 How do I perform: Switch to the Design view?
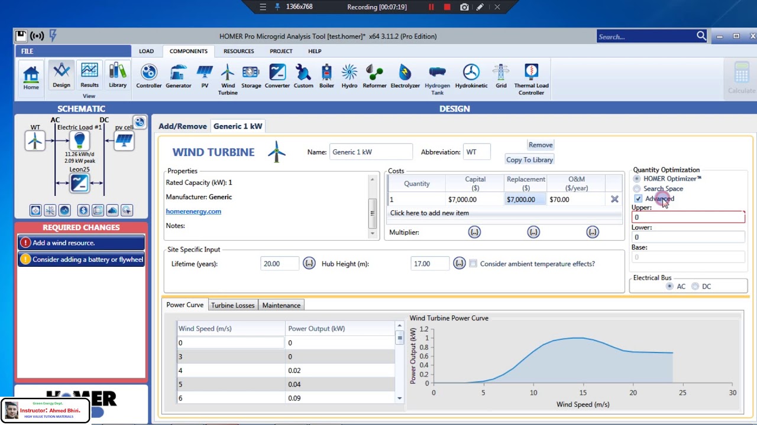(x=62, y=76)
